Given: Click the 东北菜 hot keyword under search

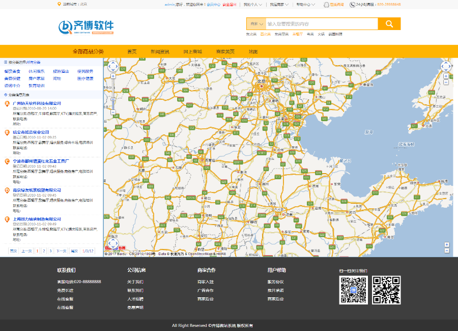Looking at the screenshot, I should pyautogui.click(x=251, y=34).
